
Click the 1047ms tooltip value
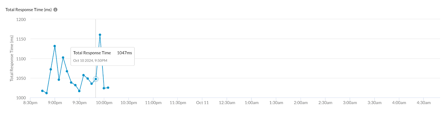pos(125,53)
